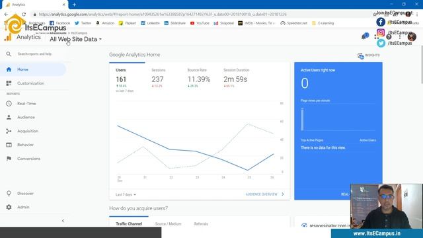Open YouTube bookmark
The image size is (423, 238).
point(200,23)
